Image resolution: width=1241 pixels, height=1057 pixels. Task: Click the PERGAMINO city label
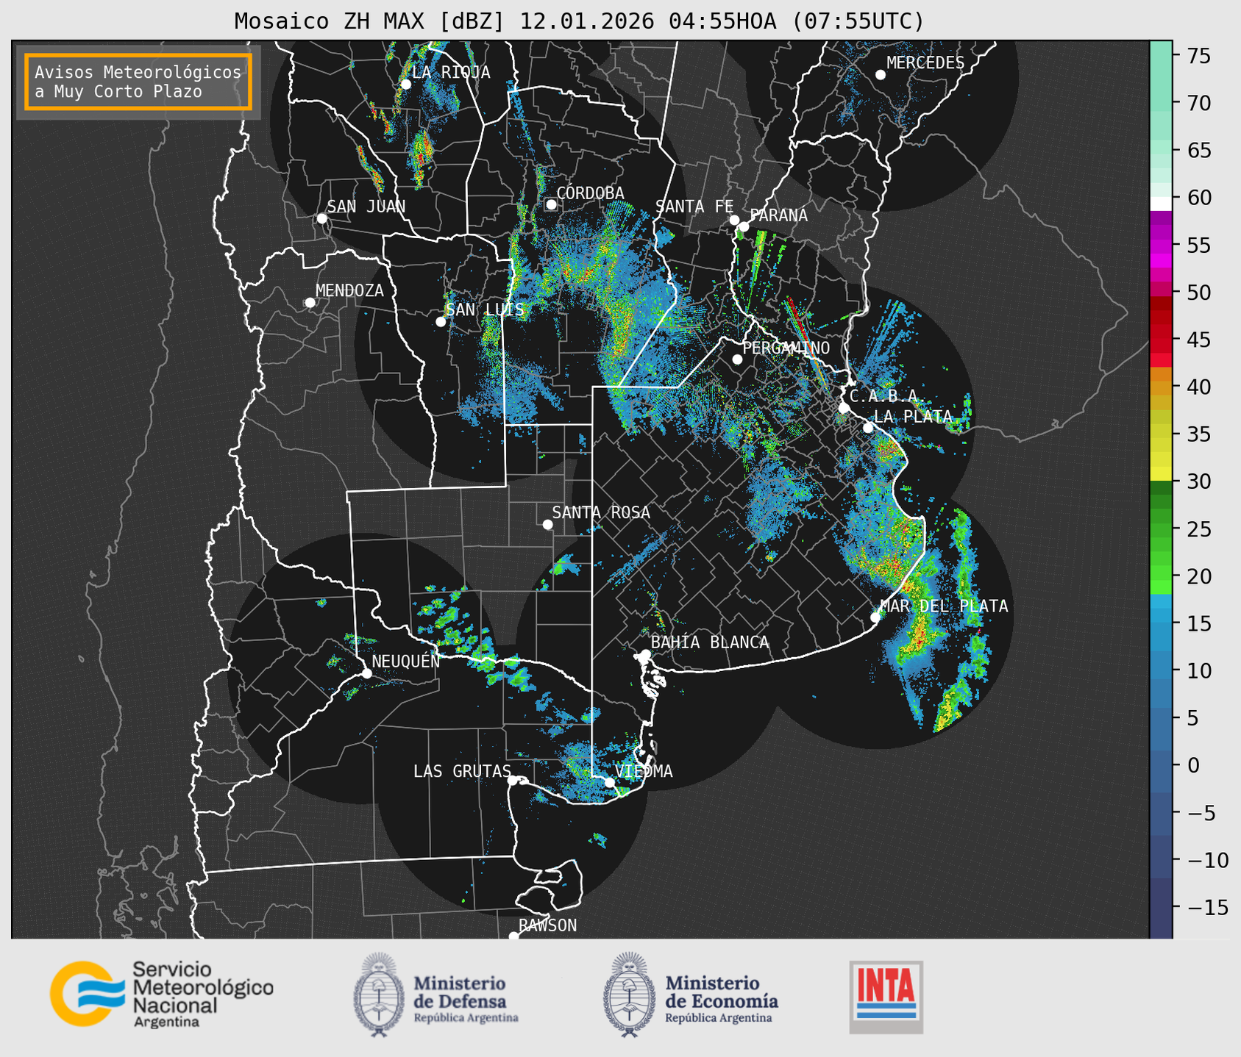786,348
